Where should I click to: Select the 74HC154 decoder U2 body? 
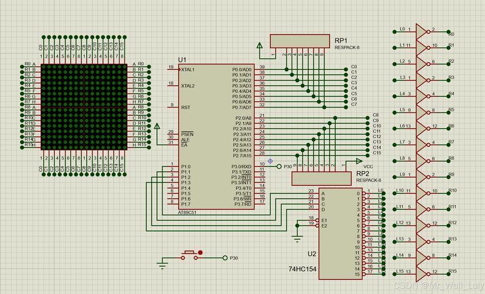[x=340, y=233]
